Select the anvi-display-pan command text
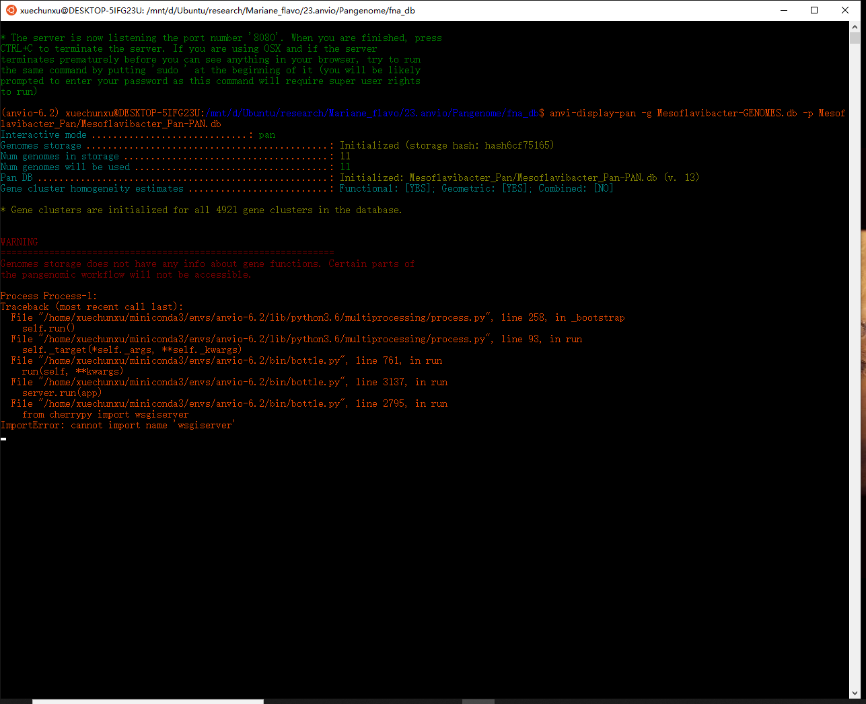This screenshot has width=866, height=704. tap(592, 113)
